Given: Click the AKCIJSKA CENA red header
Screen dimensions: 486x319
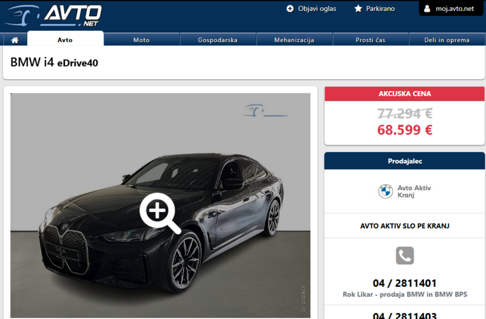Looking at the screenshot, I should 405,94.
